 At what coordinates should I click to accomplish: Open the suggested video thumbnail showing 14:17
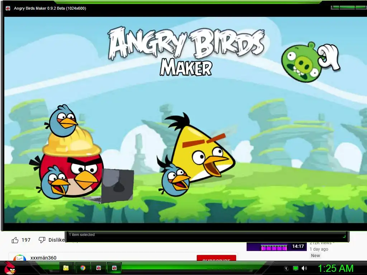point(277,247)
